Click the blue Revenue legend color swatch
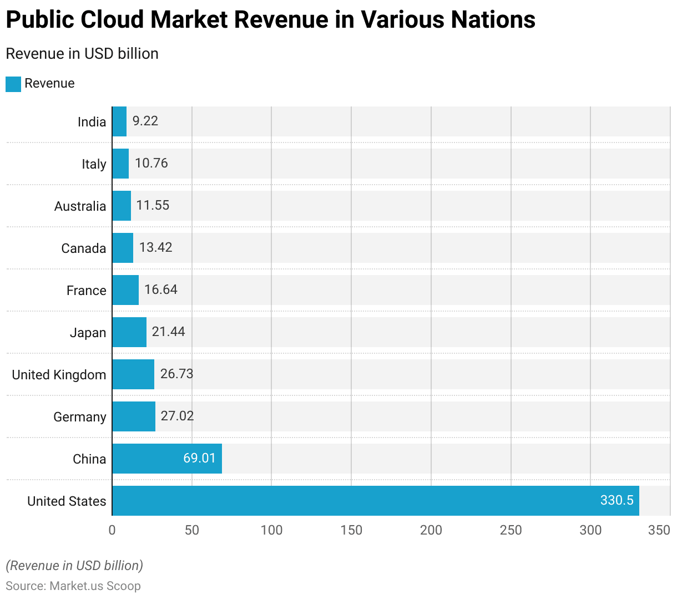The width and height of the screenshot is (677, 600). 13,84
